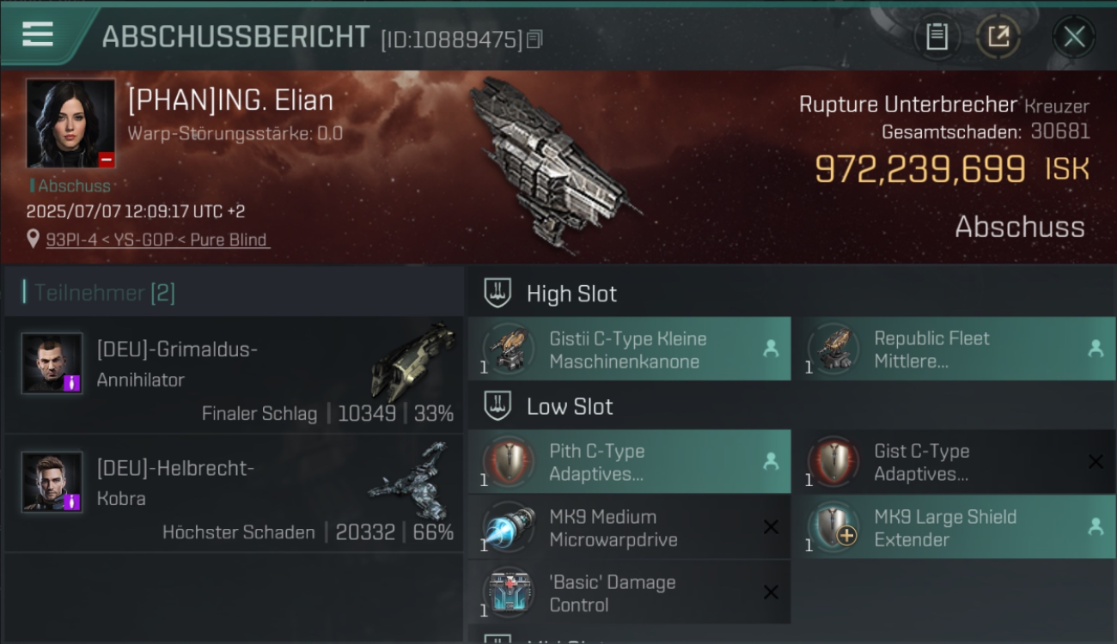This screenshot has height=644, width=1117.
Task: Click the Republic Fleet Mittlere module icon
Action: pyautogui.click(x=833, y=349)
